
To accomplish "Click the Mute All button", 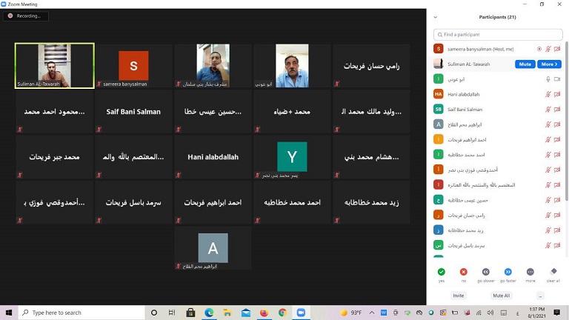I will (502, 296).
